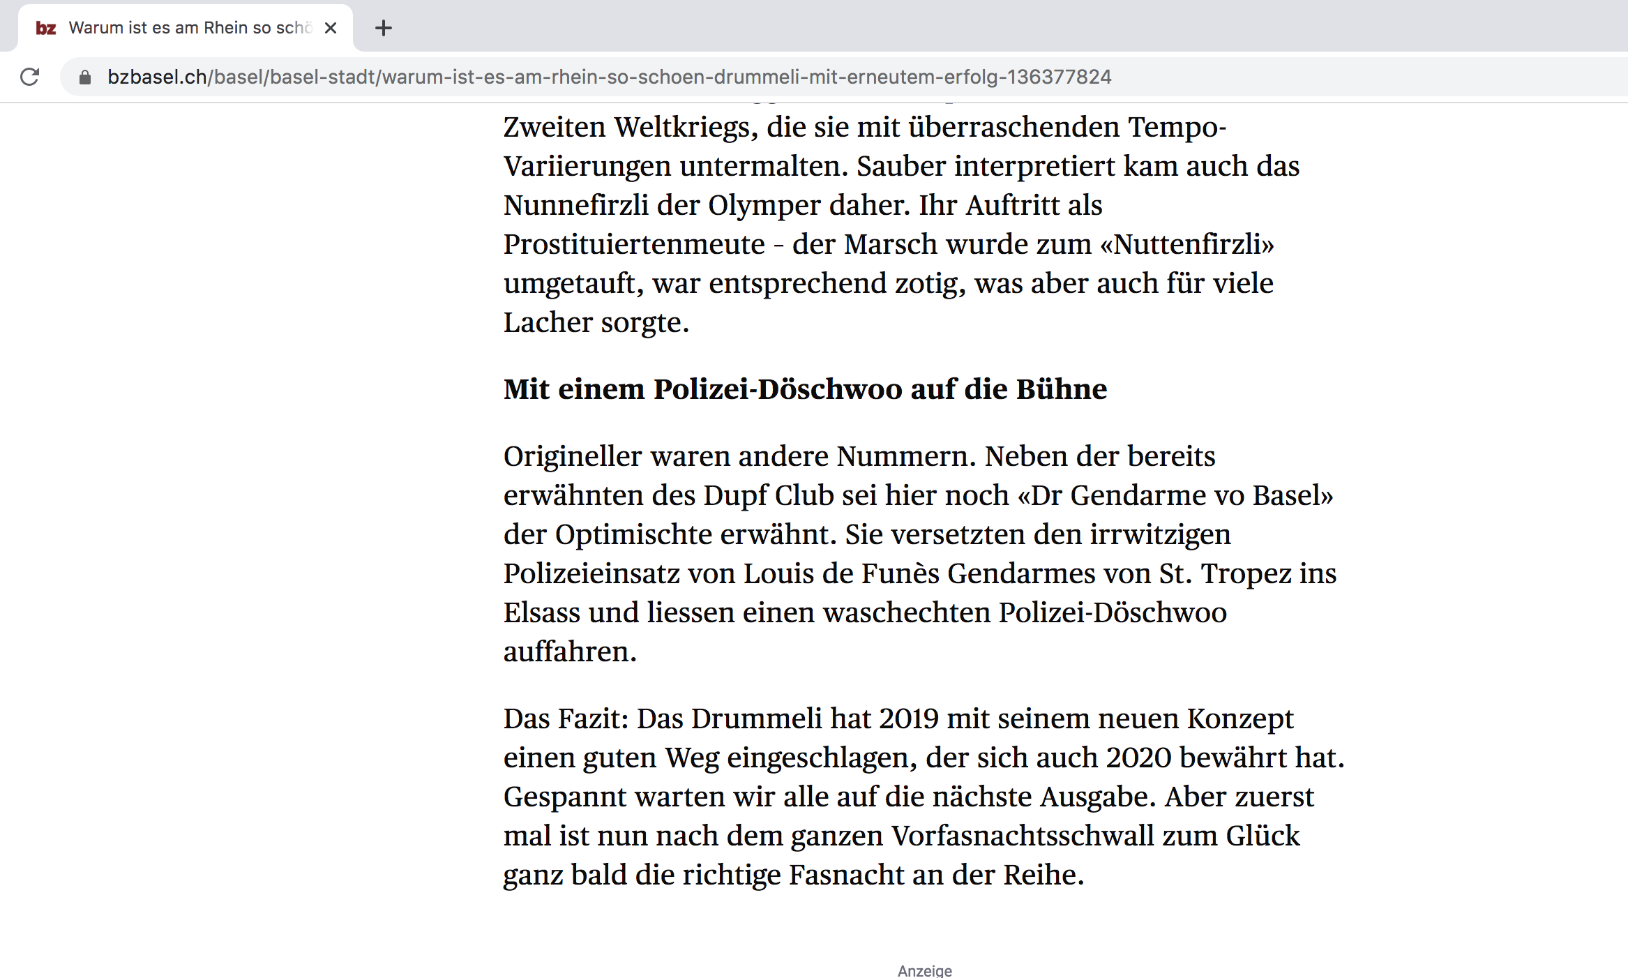
Task: Click the year '2019' in the Fazit paragraph
Action: tap(908, 719)
